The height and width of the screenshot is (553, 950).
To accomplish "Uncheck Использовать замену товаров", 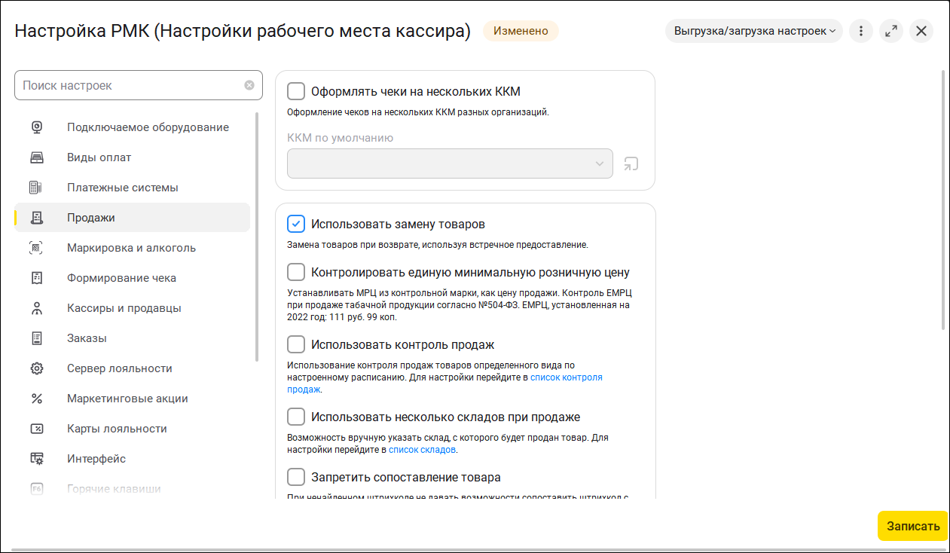I will (x=296, y=225).
